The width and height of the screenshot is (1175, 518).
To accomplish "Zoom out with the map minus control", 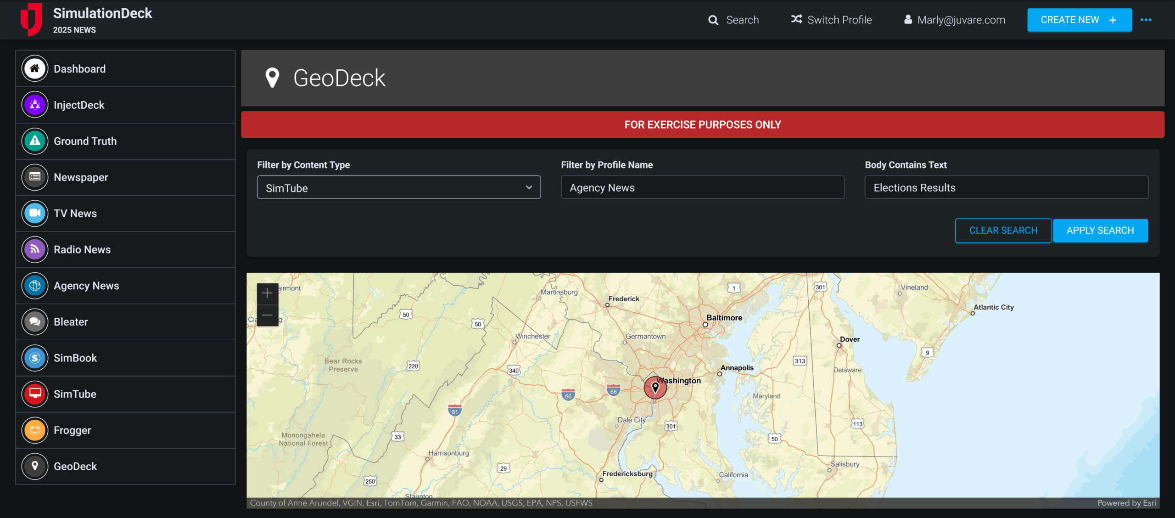I will tap(268, 314).
